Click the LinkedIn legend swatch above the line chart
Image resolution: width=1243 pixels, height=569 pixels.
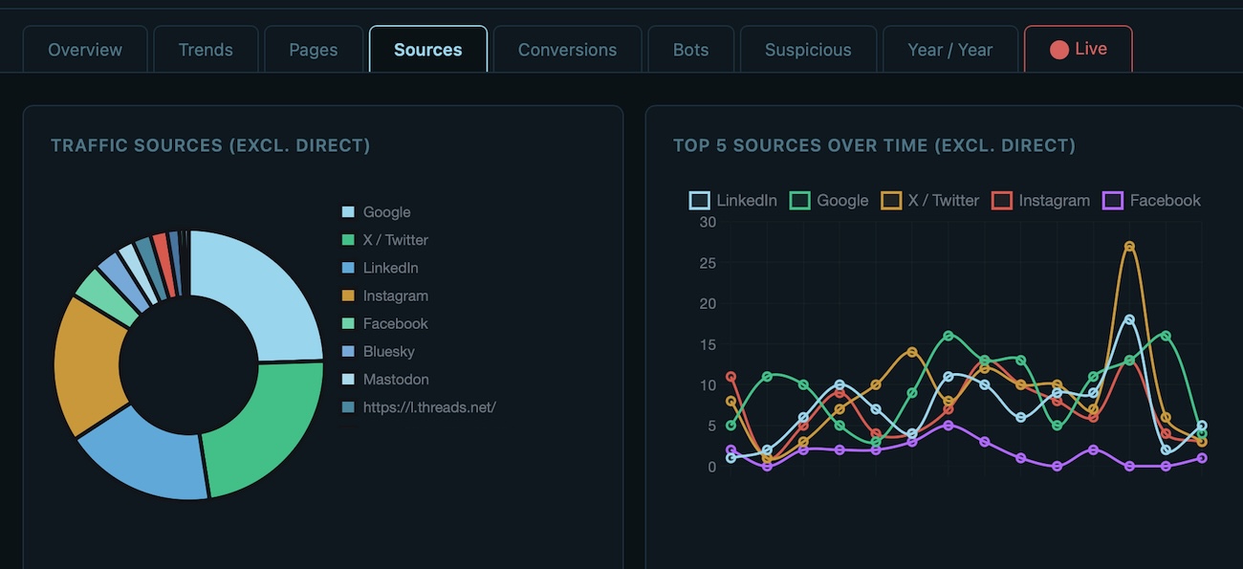coord(699,200)
